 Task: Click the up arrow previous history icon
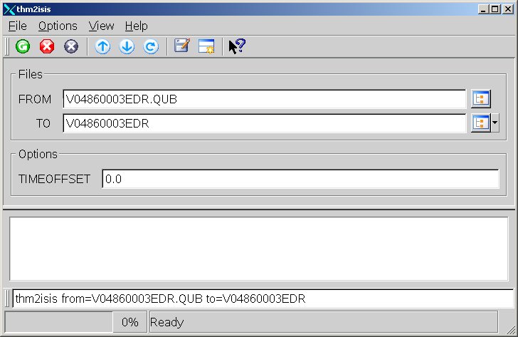103,47
